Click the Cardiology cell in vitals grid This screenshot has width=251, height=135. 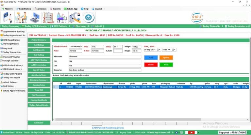tap(110, 87)
